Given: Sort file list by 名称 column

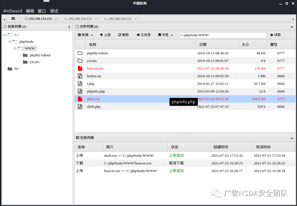Looking at the screenshot, I should tap(141, 45).
